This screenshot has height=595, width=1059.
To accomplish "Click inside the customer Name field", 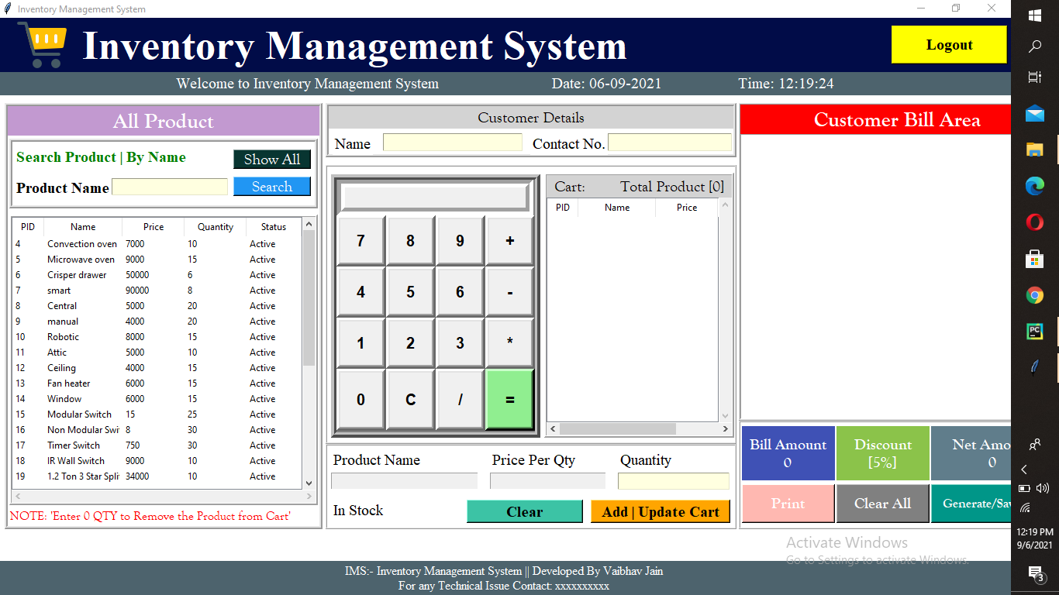I will 452,142.
